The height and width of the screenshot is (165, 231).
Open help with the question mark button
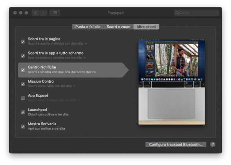pos(213,145)
